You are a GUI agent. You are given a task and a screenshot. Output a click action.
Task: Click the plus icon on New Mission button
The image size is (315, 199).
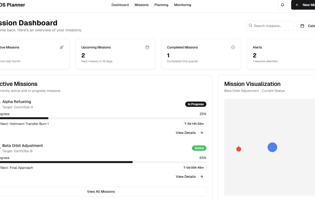(297, 5)
